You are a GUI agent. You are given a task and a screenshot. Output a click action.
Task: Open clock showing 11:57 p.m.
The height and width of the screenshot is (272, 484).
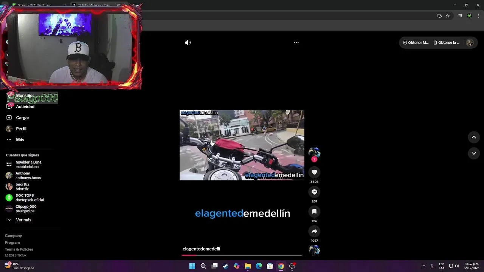472,266
